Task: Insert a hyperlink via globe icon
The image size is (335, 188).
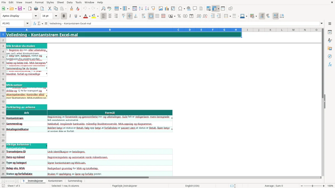Action: click(189, 9)
